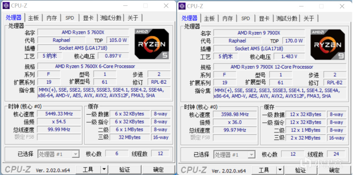Click the Socket AM5 (LGA1718) field in the left window
Image resolution: width=353 pixels, height=175 pixels.
point(83,48)
